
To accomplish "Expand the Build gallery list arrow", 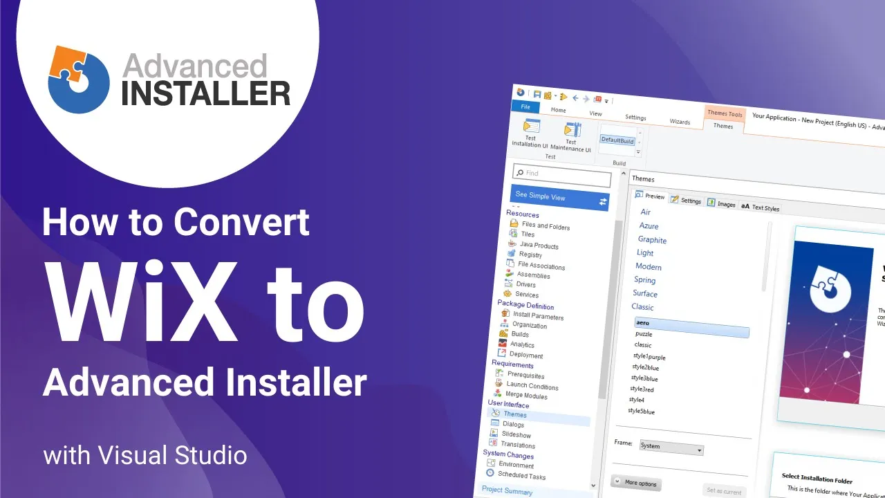I will [638, 153].
